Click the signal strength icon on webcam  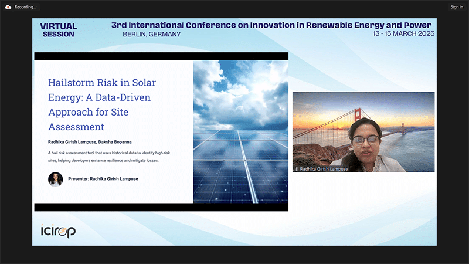(x=296, y=169)
